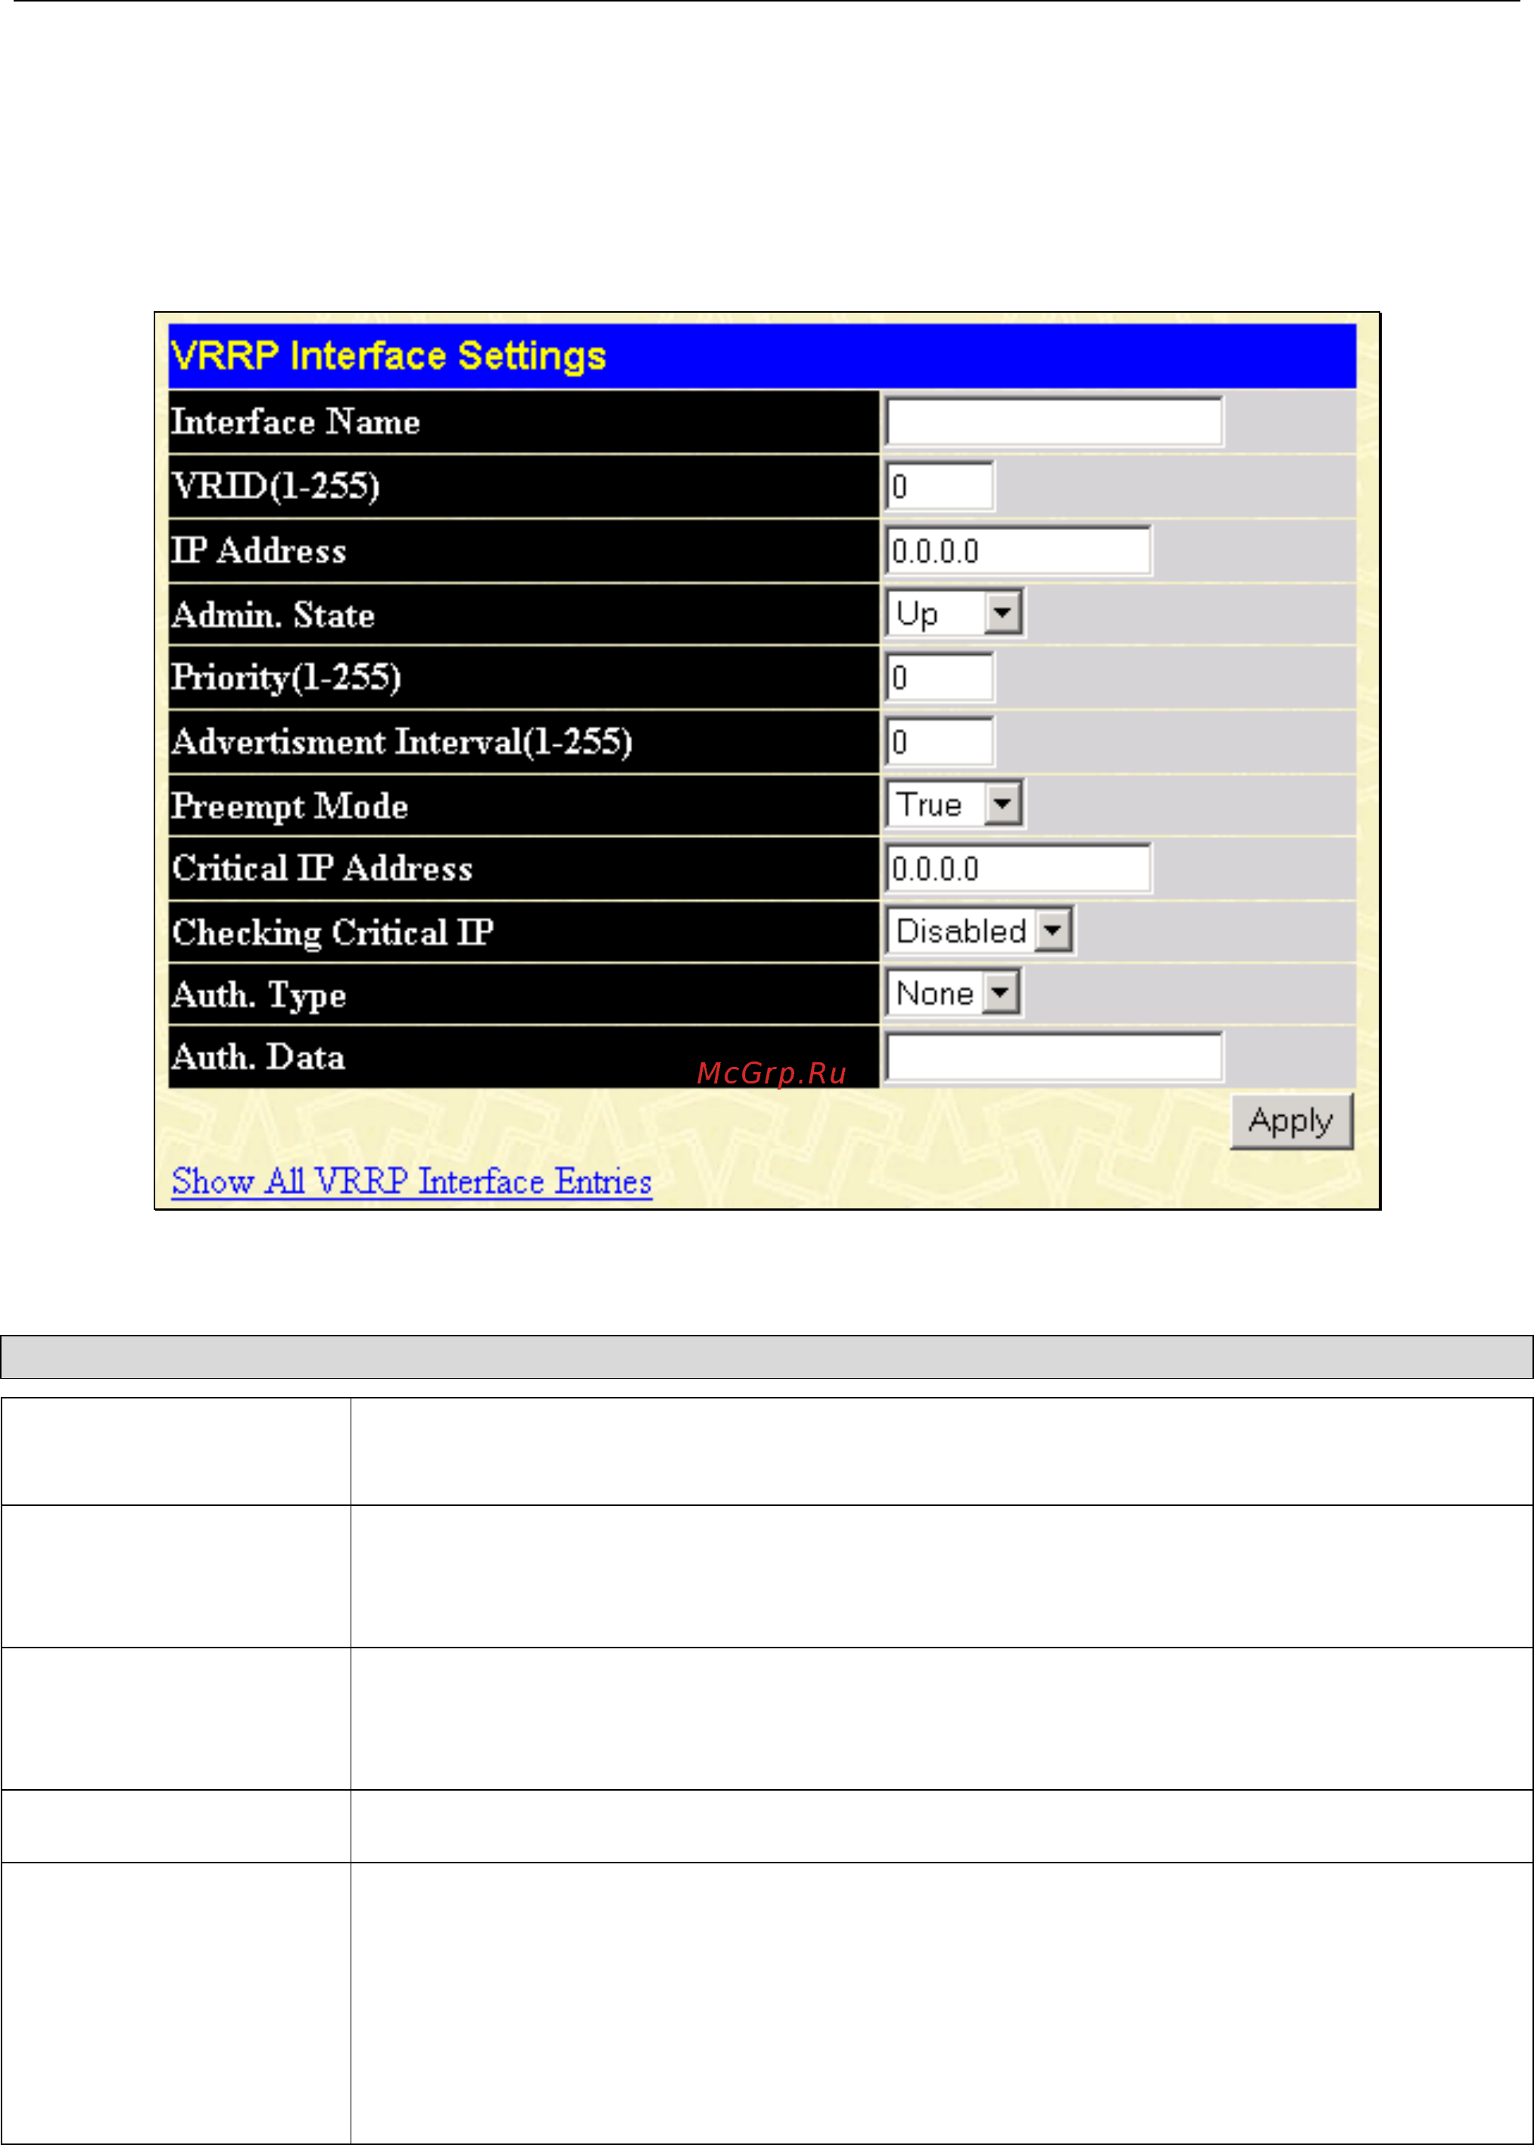Open Show All VRRP Interface Entries link

(412, 1182)
